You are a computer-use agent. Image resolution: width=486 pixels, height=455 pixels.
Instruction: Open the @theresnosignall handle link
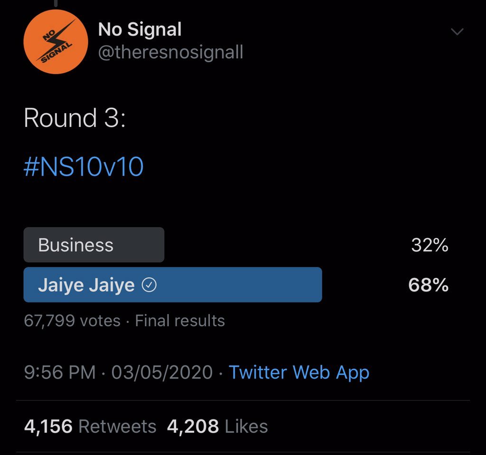click(x=170, y=52)
